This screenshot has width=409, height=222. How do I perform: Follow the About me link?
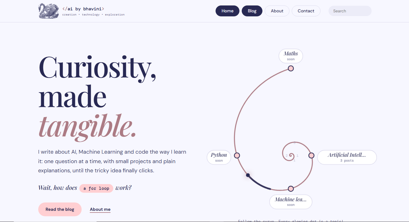click(x=100, y=209)
